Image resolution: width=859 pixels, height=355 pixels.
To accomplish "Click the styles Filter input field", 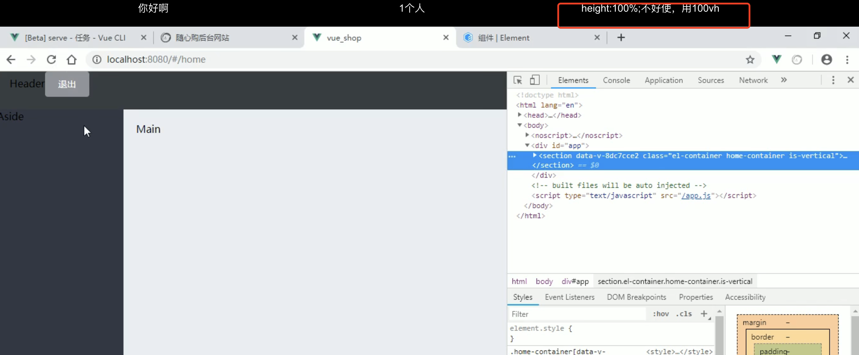I will (577, 314).
